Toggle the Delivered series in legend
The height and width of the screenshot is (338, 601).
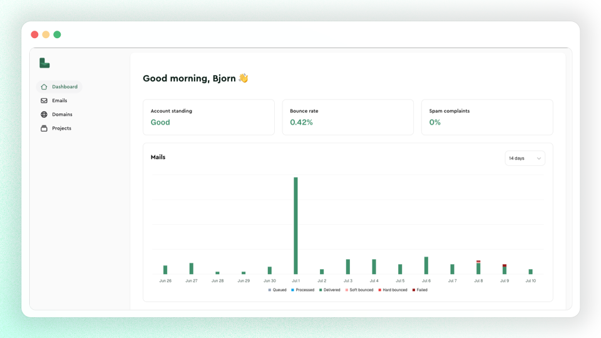point(330,290)
